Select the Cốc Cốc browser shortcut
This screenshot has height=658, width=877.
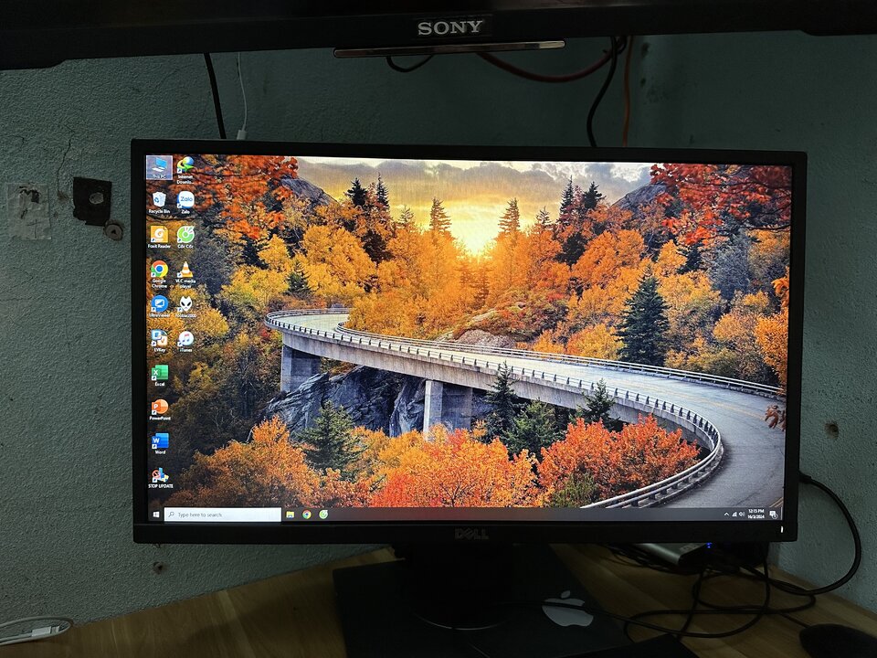pyautogui.click(x=185, y=238)
